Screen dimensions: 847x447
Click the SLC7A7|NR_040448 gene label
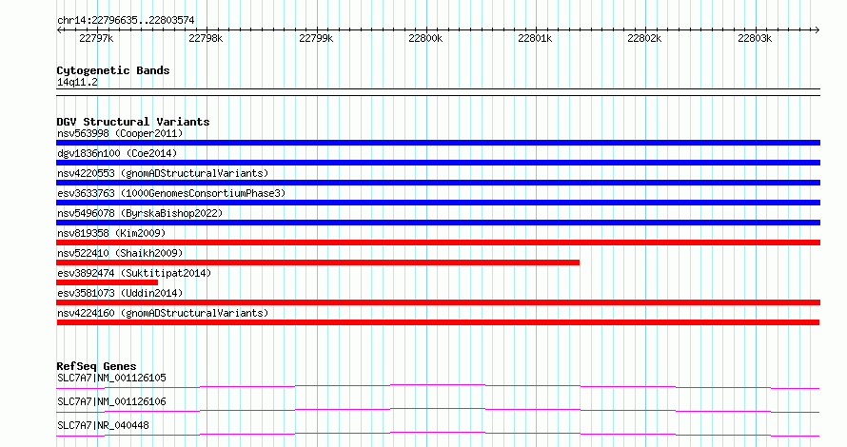[103, 425]
